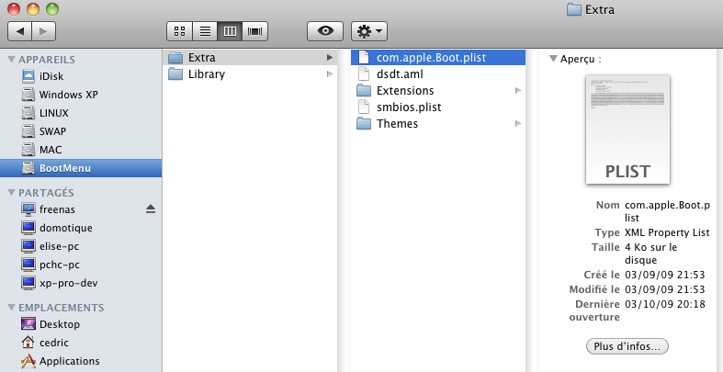Close the Finder window with red button

pyautogui.click(x=15, y=9)
